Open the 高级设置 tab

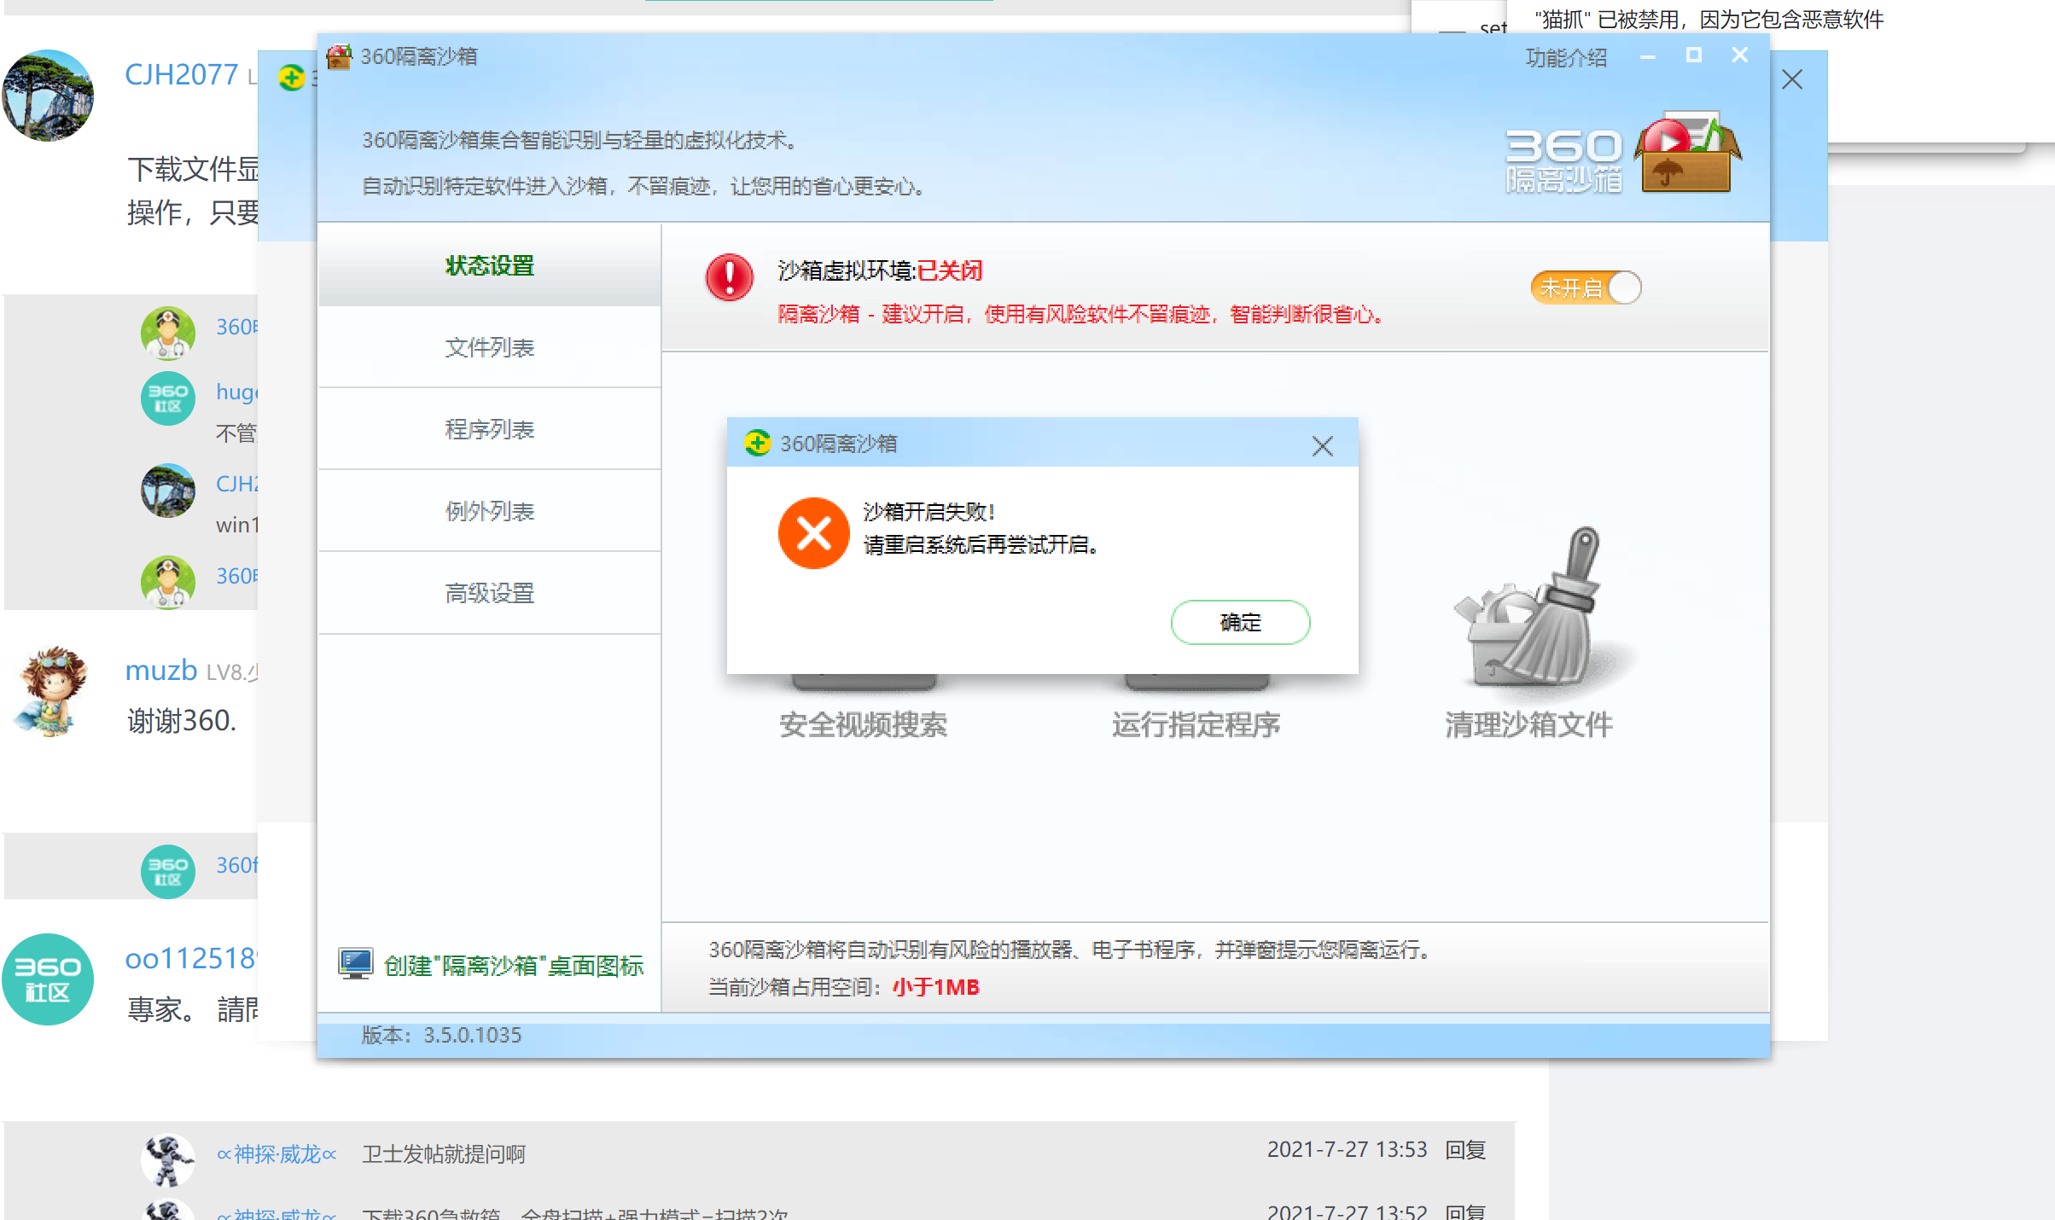[x=489, y=593]
